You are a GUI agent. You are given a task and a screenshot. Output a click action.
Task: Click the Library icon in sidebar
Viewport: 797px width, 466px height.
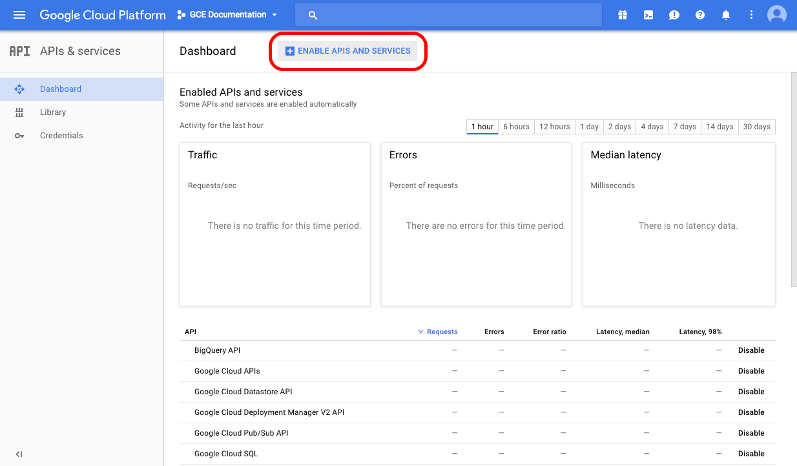point(19,112)
